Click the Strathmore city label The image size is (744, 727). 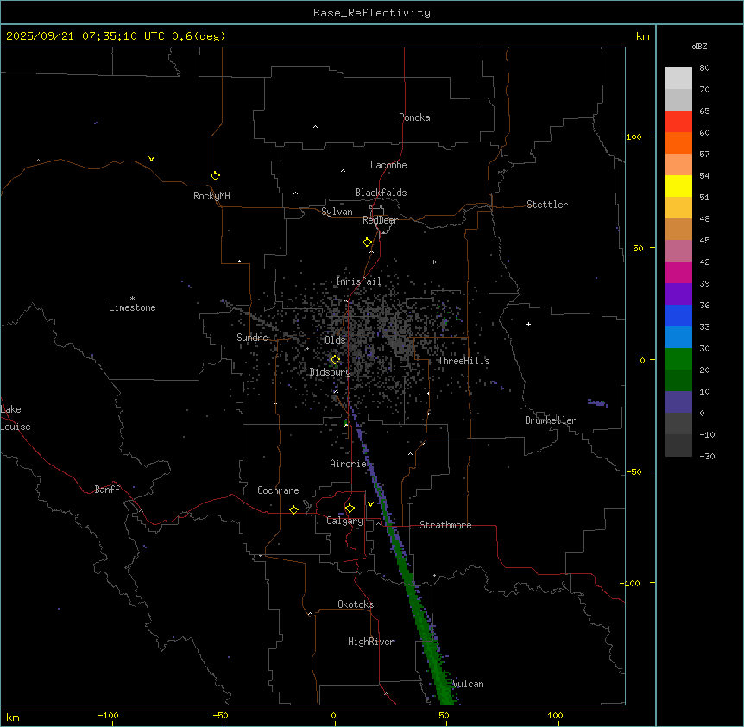(x=445, y=525)
